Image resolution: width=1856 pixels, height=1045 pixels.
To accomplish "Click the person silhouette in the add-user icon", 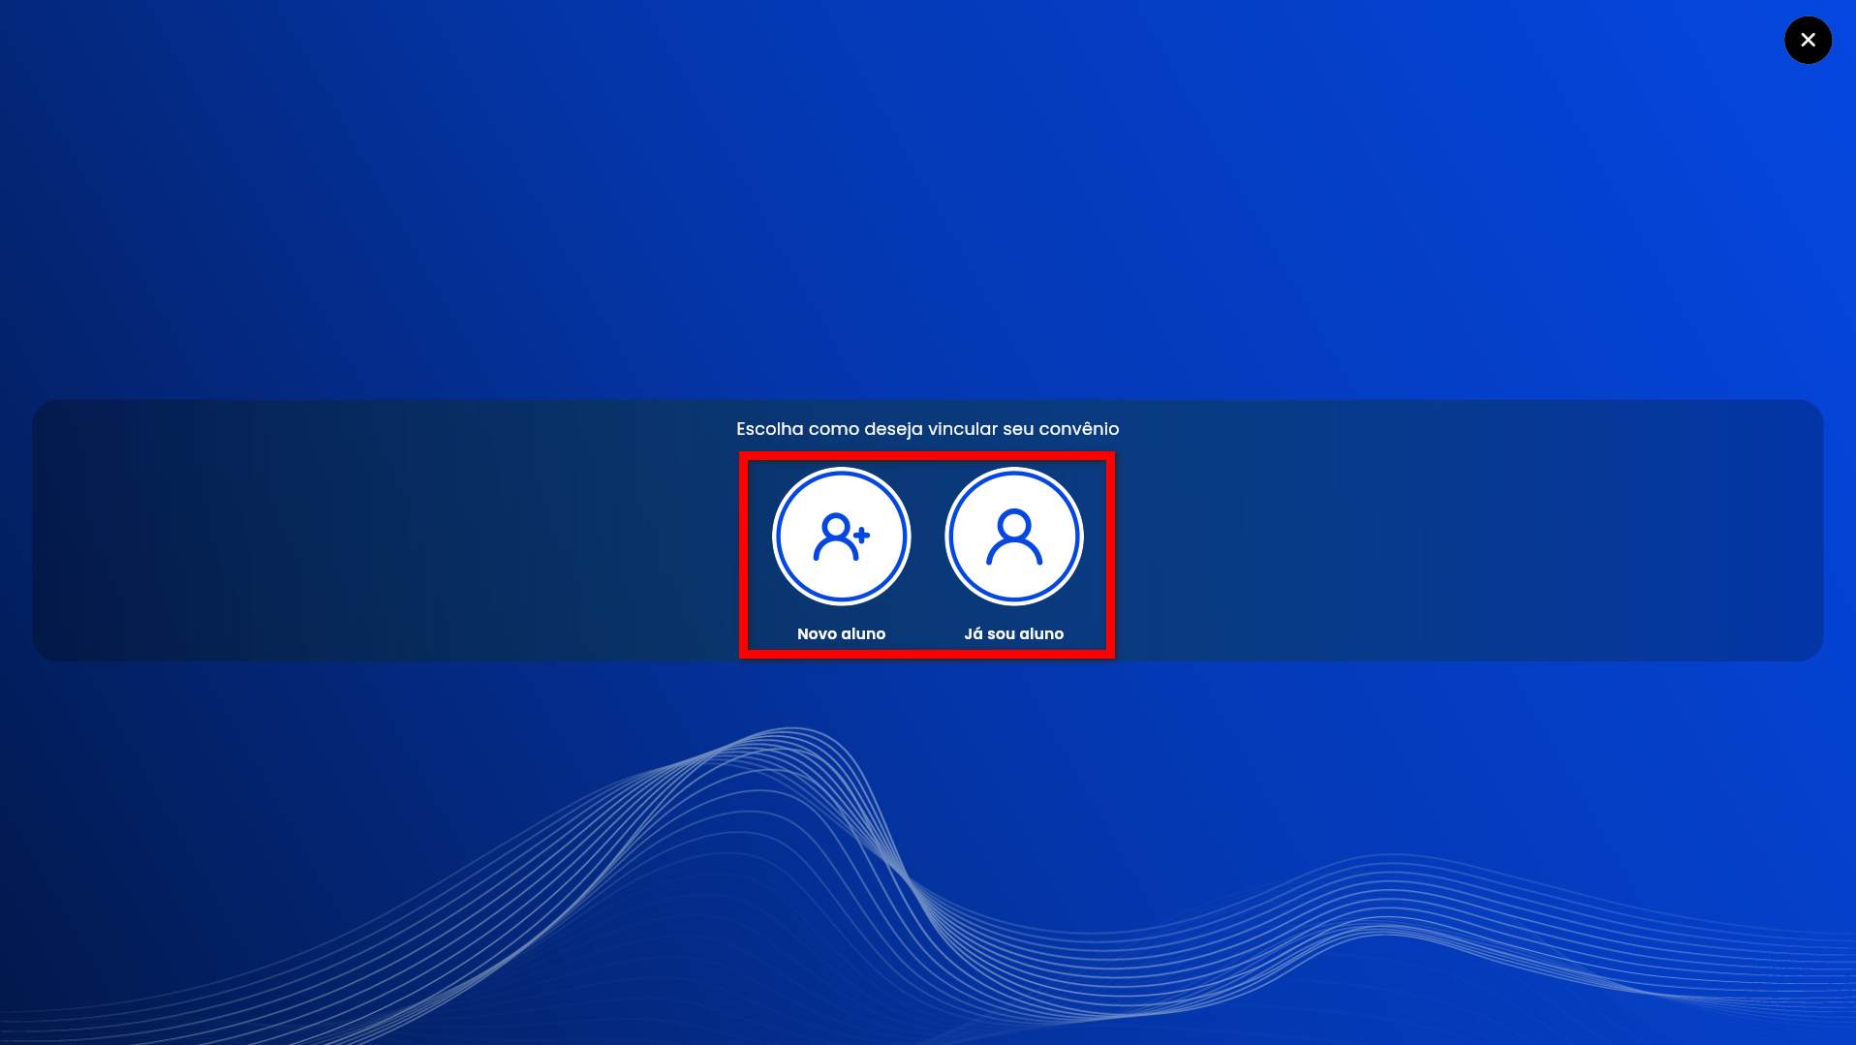I will click(x=834, y=538).
